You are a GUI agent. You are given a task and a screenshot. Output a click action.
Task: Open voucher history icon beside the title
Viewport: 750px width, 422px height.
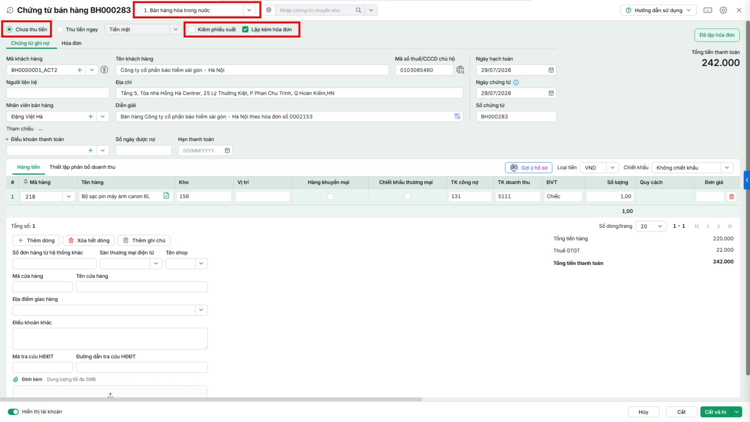click(x=10, y=10)
